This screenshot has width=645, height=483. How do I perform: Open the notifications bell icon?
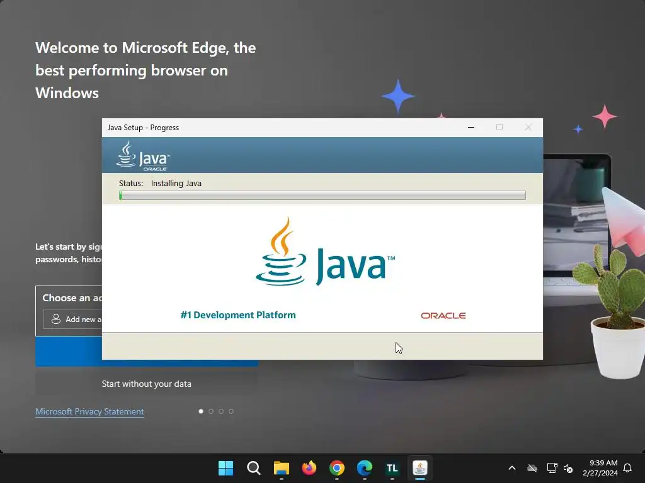pos(628,468)
